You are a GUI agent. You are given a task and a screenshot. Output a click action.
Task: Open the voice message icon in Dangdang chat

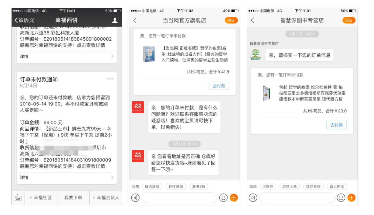coord(135,198)
